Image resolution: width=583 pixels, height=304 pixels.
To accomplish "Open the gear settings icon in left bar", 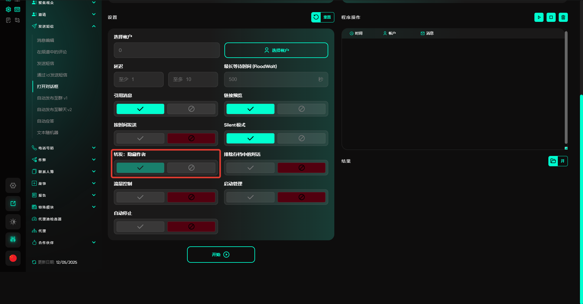I will 13,186.
